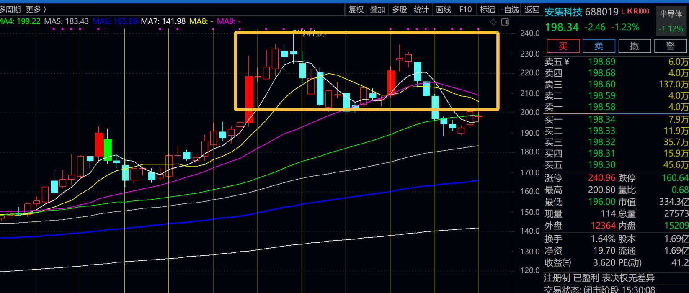Screen dimensions: 689x293
Task: Click the L marker next to stock code
Action: (623, 11)
